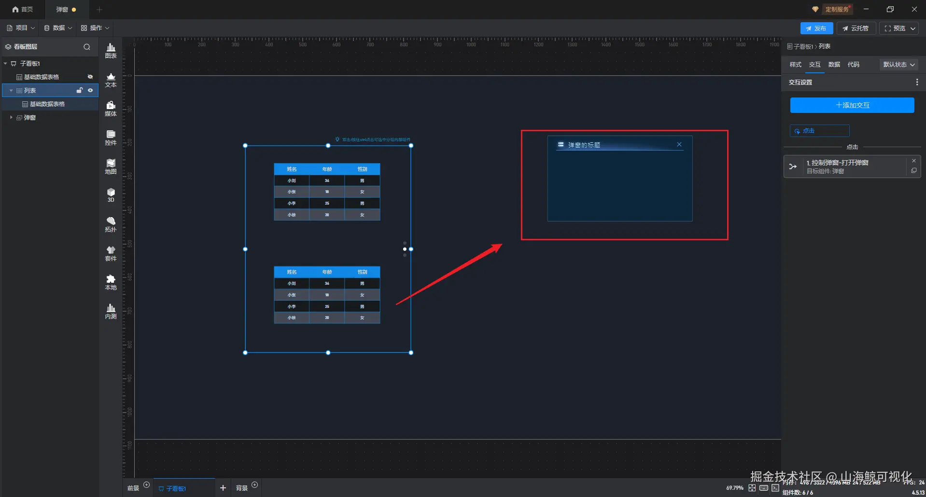Open the 3D components panel
Image resolution: width=926 pixels, height=497 pixels.
(111, 195)
